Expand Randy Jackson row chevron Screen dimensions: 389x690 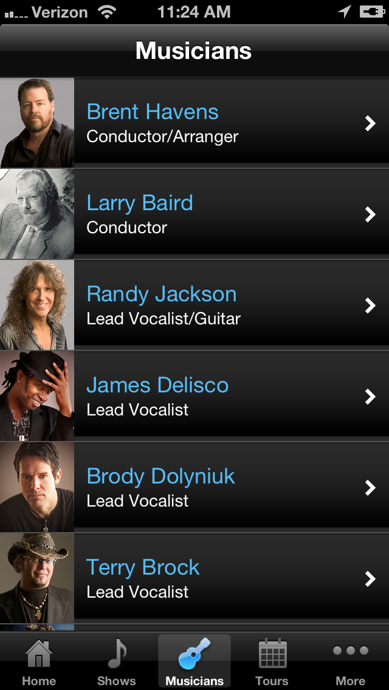point(370,305)
